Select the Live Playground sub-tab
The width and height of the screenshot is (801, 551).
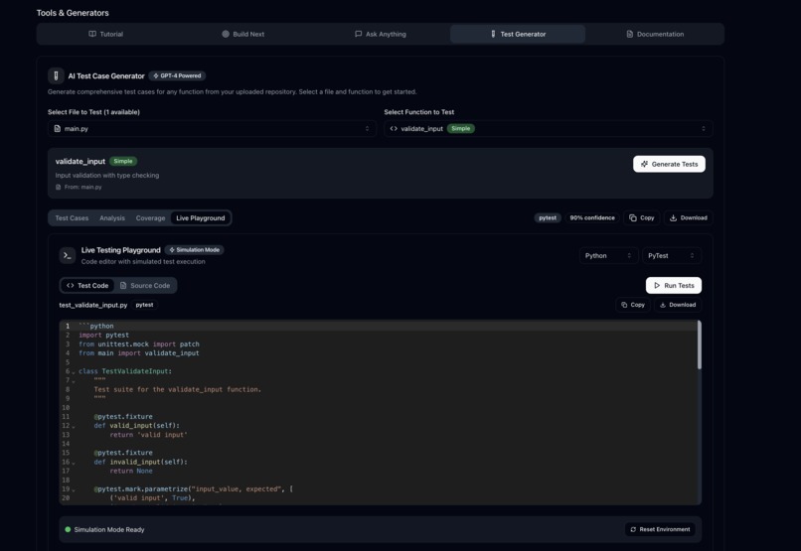tap(201, 218)
